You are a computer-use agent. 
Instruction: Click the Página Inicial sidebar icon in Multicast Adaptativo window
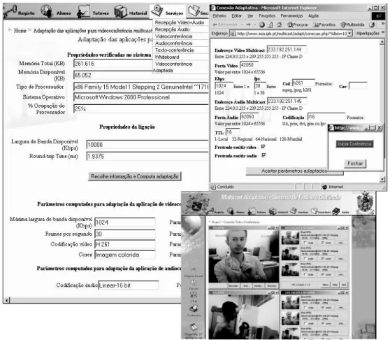point(194,270)
